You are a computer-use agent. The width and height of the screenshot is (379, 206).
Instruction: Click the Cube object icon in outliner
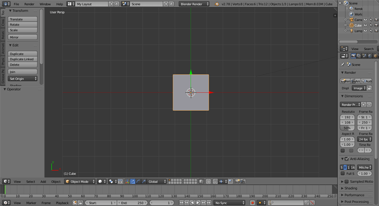tap(352, 25)
